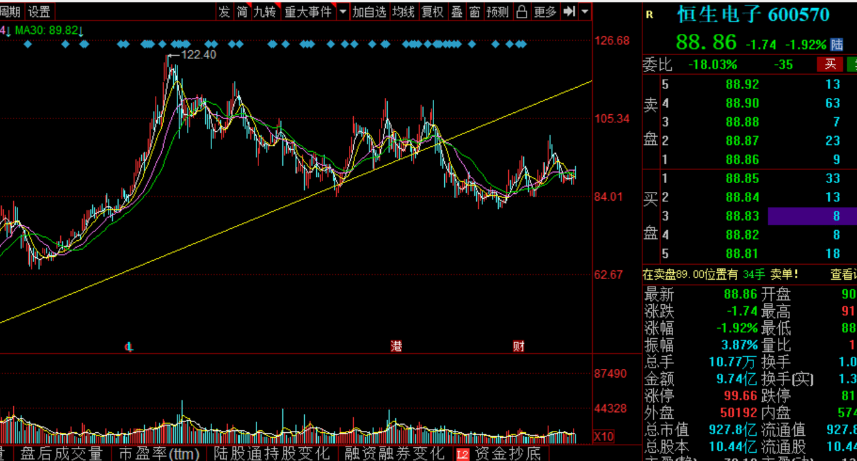The height and width of the screenshot is (461, 857).
Task: Click the X10 volume scale indicator
Action: click(604, 436)
